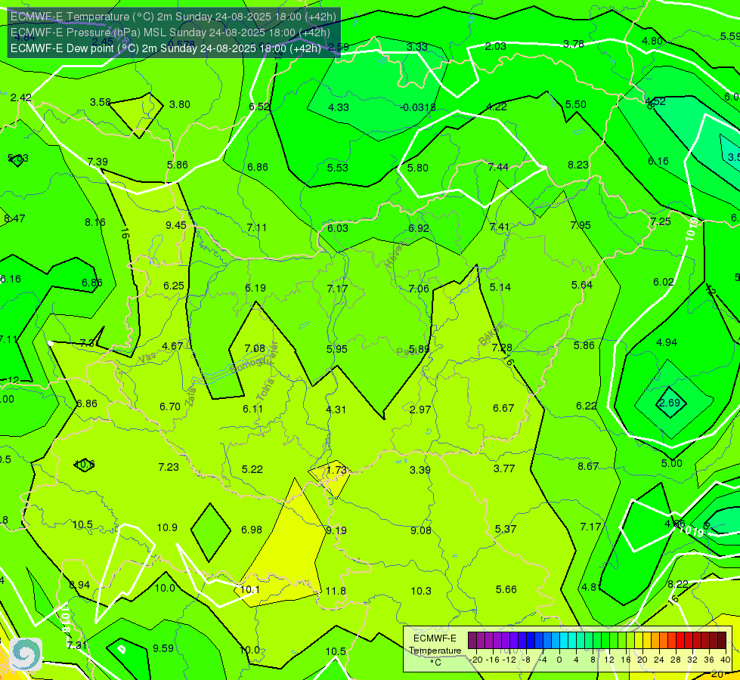Click the 3.77 dew point value
740x680 pixels.
point(504,468)
